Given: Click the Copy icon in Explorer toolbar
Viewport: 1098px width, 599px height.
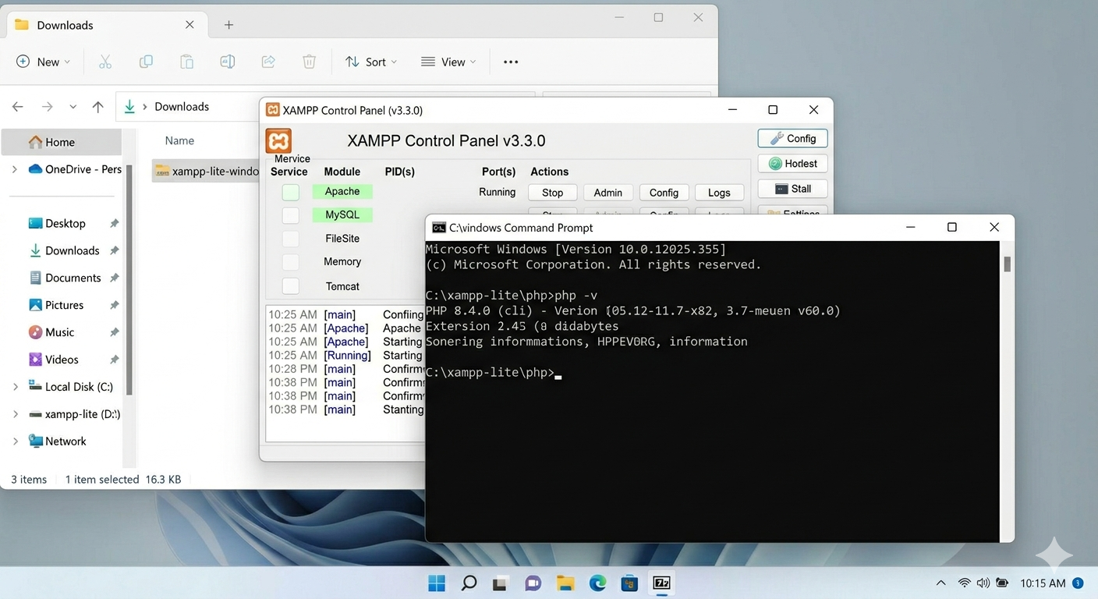Looking at the screenshot, I should point(146,62).
